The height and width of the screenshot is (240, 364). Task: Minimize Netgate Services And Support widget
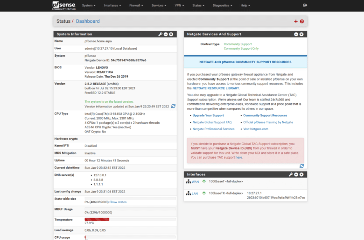tap(296, 34)
